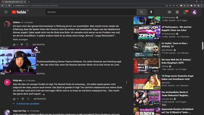Click Philip Nie's pink P avatar
This screenshot has height=115, width=204.
click(x=7, y=82)
